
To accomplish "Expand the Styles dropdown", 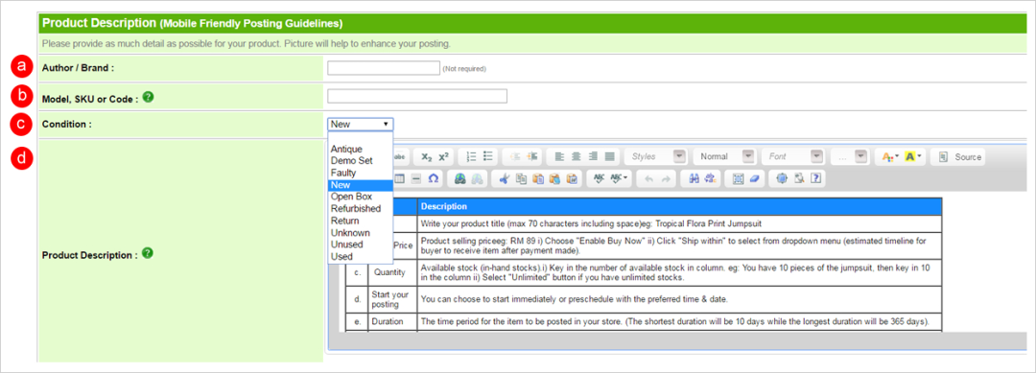I will point(654,157).
